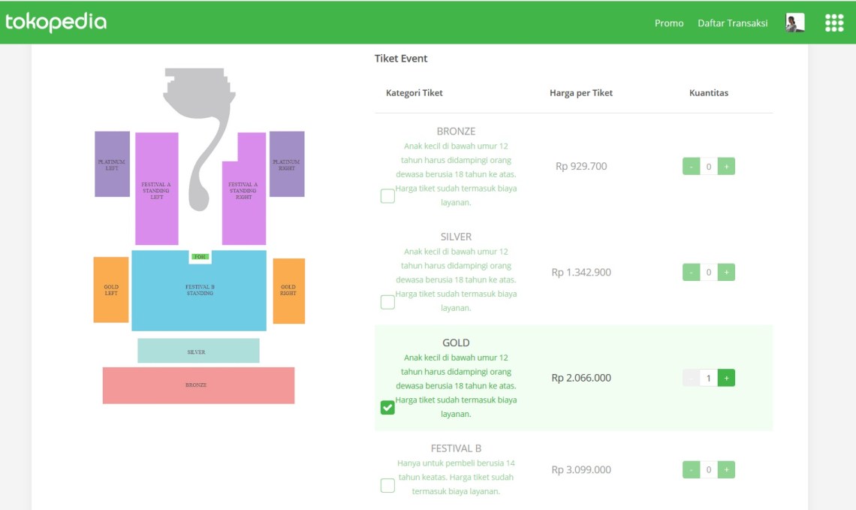Increase Festival B quantity with plus
The width and height of the screenshot is (856, 510).
[x=726, y=470]
